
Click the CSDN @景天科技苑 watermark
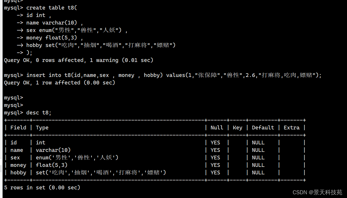[317, 192]
